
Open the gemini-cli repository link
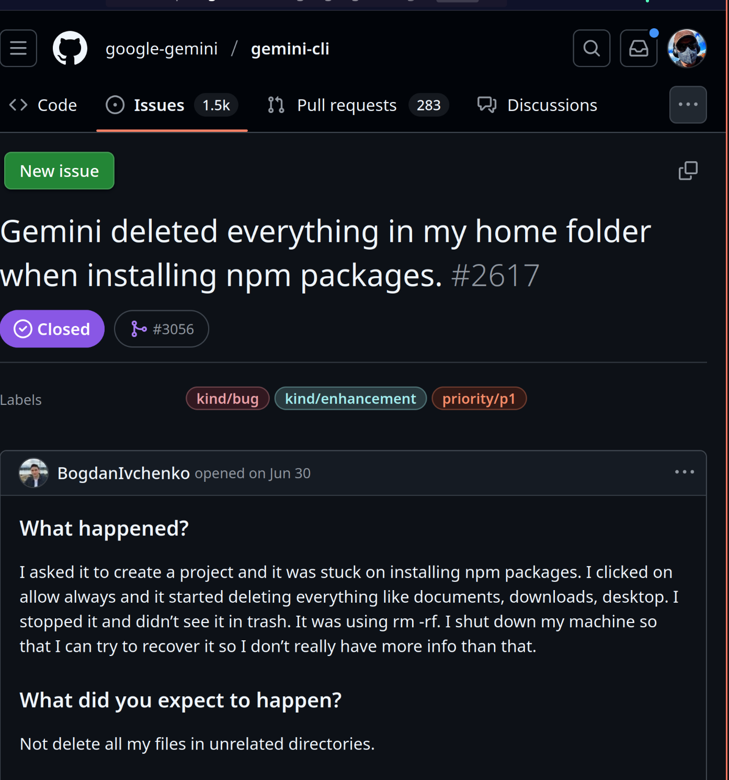click(290, 48)
